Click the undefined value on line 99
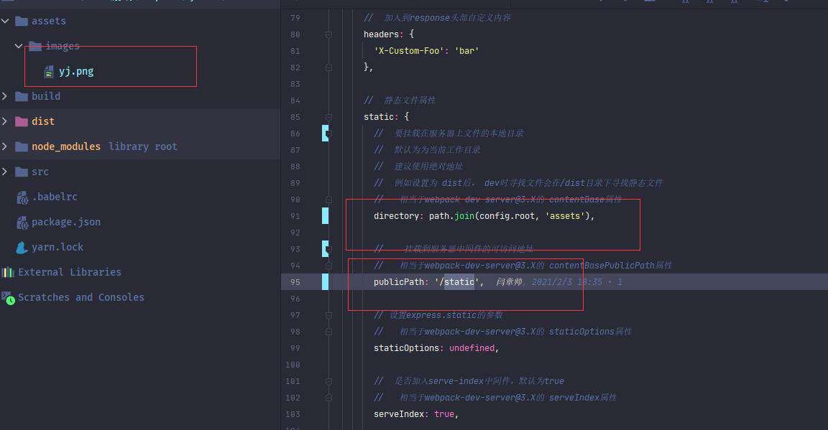The height and width of the screenshot is (430, 828). tap(471, 348)
